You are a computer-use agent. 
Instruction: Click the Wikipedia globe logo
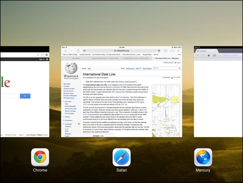pyautogui.click(x=71, y=68)
